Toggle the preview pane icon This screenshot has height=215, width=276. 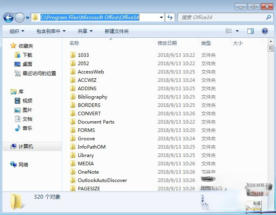[251, 31]
